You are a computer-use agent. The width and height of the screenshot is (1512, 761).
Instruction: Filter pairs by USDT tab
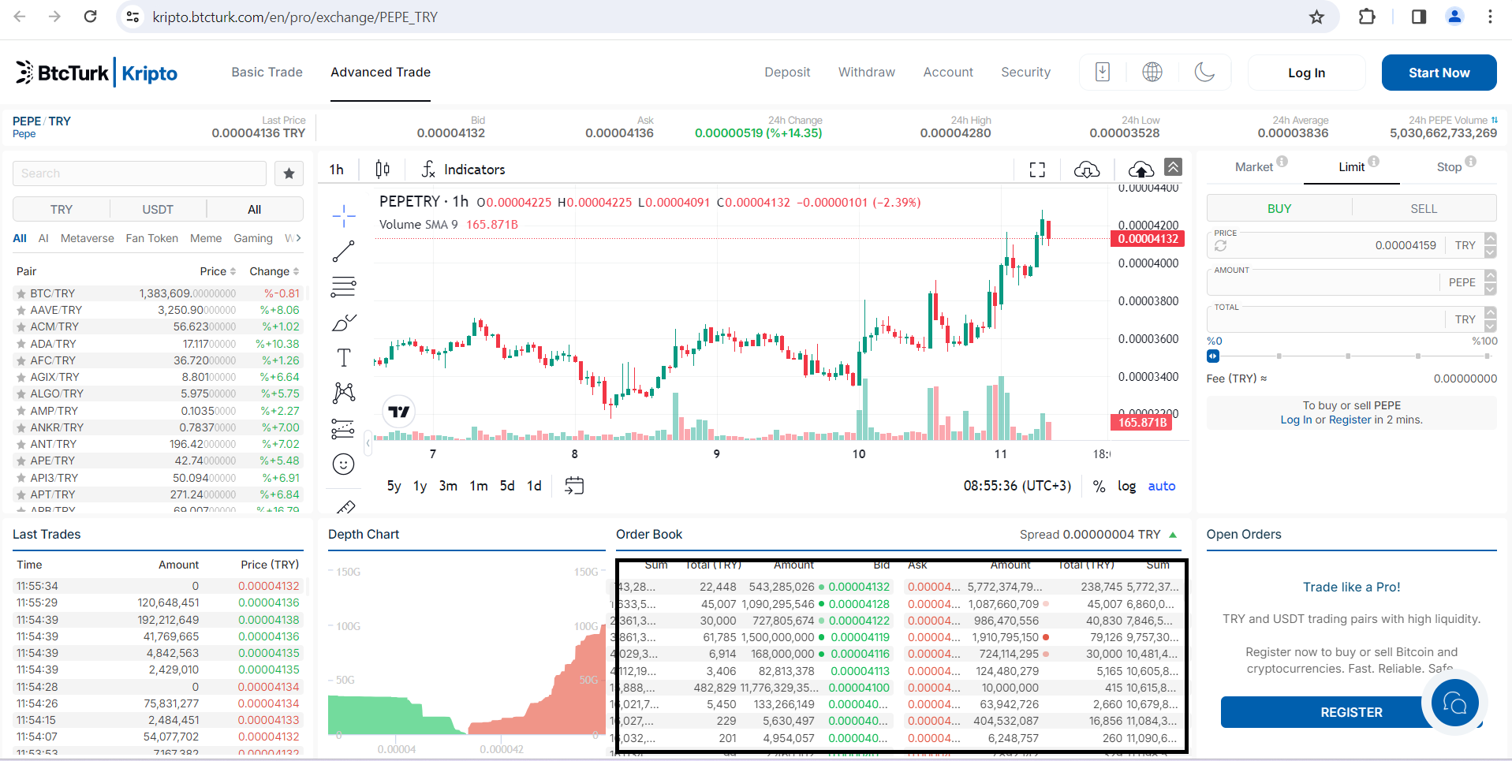158,209
